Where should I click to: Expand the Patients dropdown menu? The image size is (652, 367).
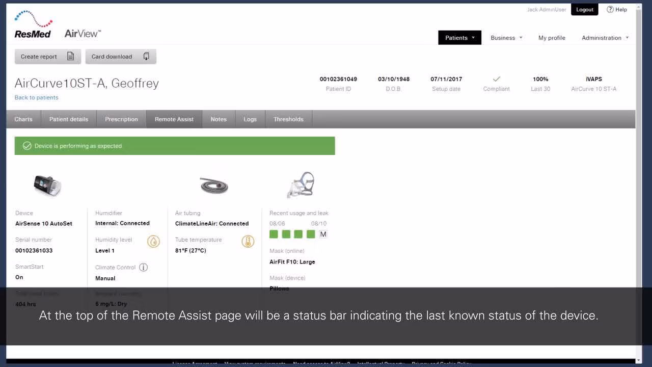pyautogui.click(x=459, y=38)
